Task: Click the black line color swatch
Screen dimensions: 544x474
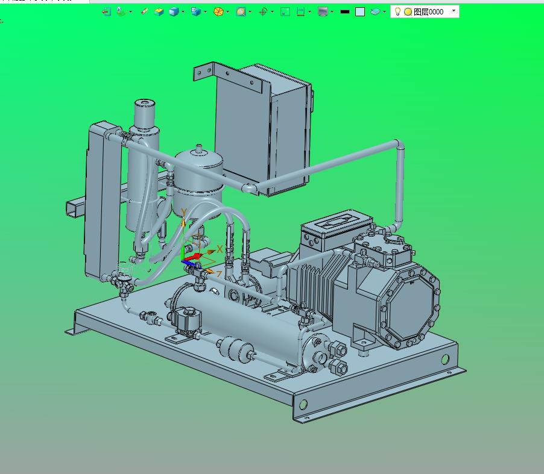Action: [345, 12]
